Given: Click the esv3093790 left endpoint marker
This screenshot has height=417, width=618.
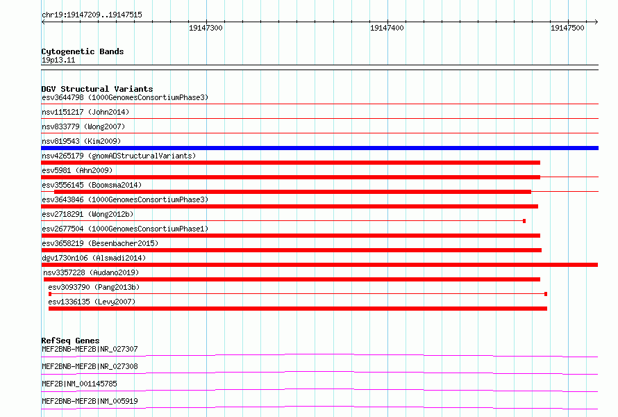Looking at the screenshot, I should click(x=50, y=294).
